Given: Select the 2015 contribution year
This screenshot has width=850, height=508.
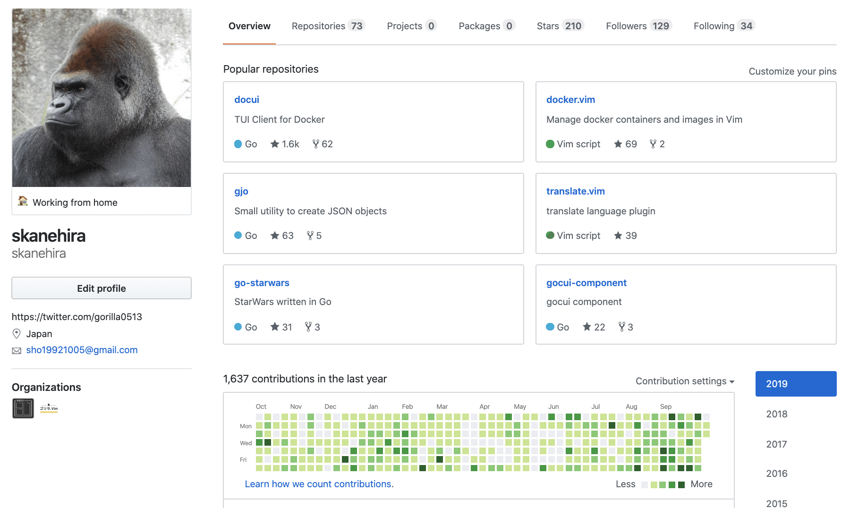Looking at the screenshot, I should [x=777, y=503].
